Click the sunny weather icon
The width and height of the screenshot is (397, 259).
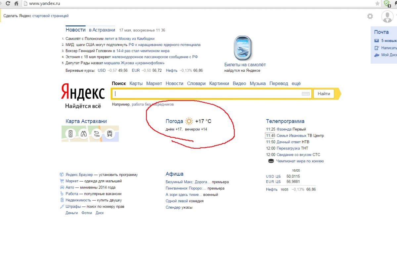189,121
